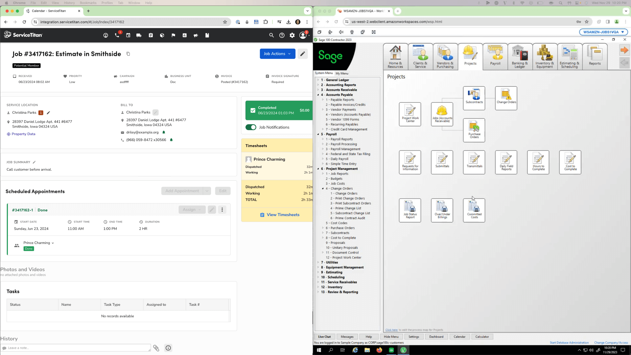Viewport: 631px width, 355px height.
Task: Toggle Job Notifications switch on ServiceTitan
Action: pyautogui.click(x=251, y=127)
